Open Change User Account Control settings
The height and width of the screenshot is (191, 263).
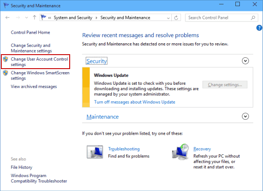tap(39, 62)
